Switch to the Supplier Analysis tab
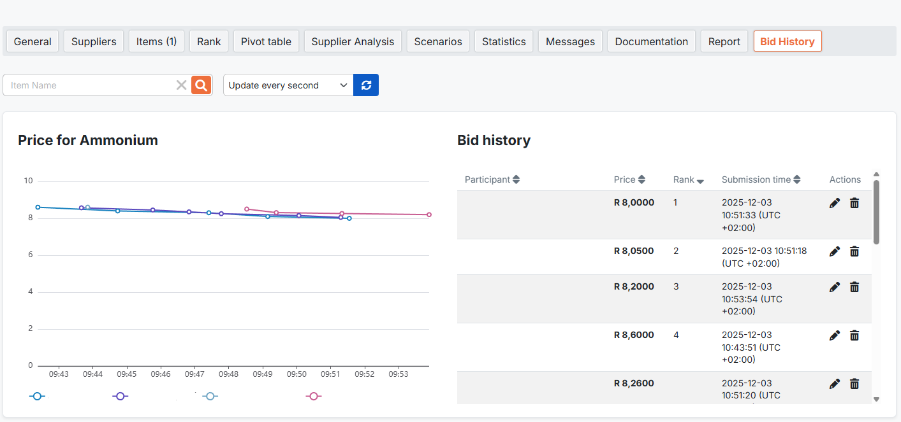This screenshot has height=422, width=901. click(353, 41)
